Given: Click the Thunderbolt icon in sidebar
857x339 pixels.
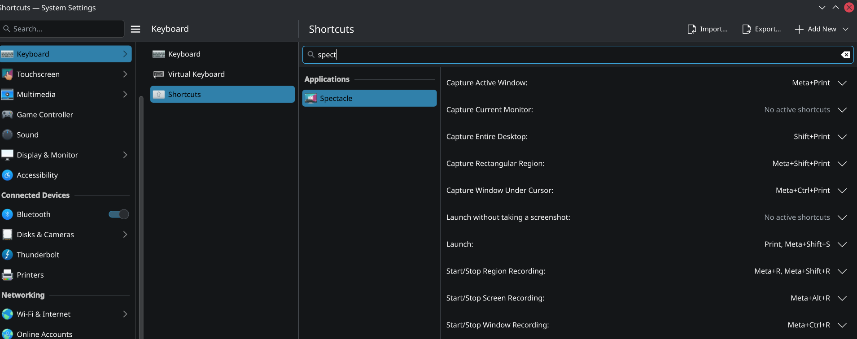Looking at the screenshot, I should (7, 255).
